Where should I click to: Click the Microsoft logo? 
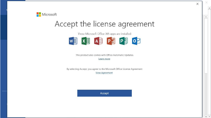[47, 14]
